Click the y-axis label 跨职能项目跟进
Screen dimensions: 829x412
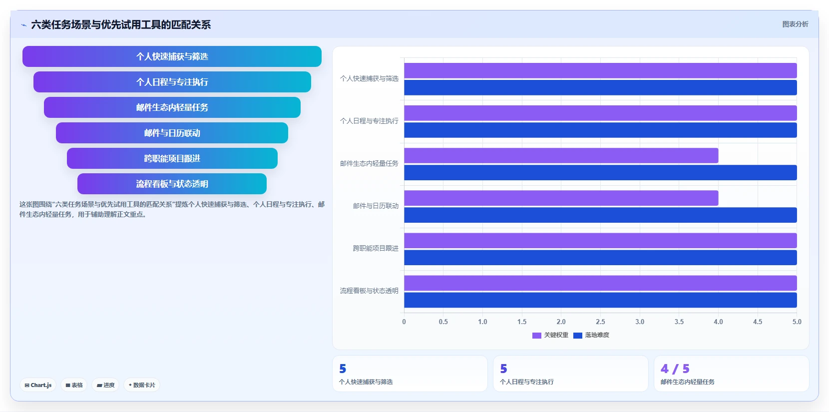376,248
